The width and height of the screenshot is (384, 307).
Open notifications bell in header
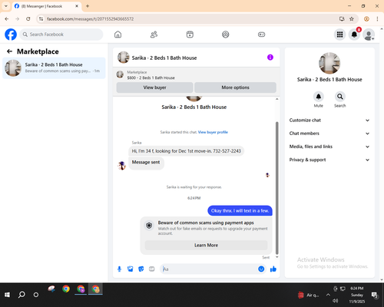tap(354, 35)
